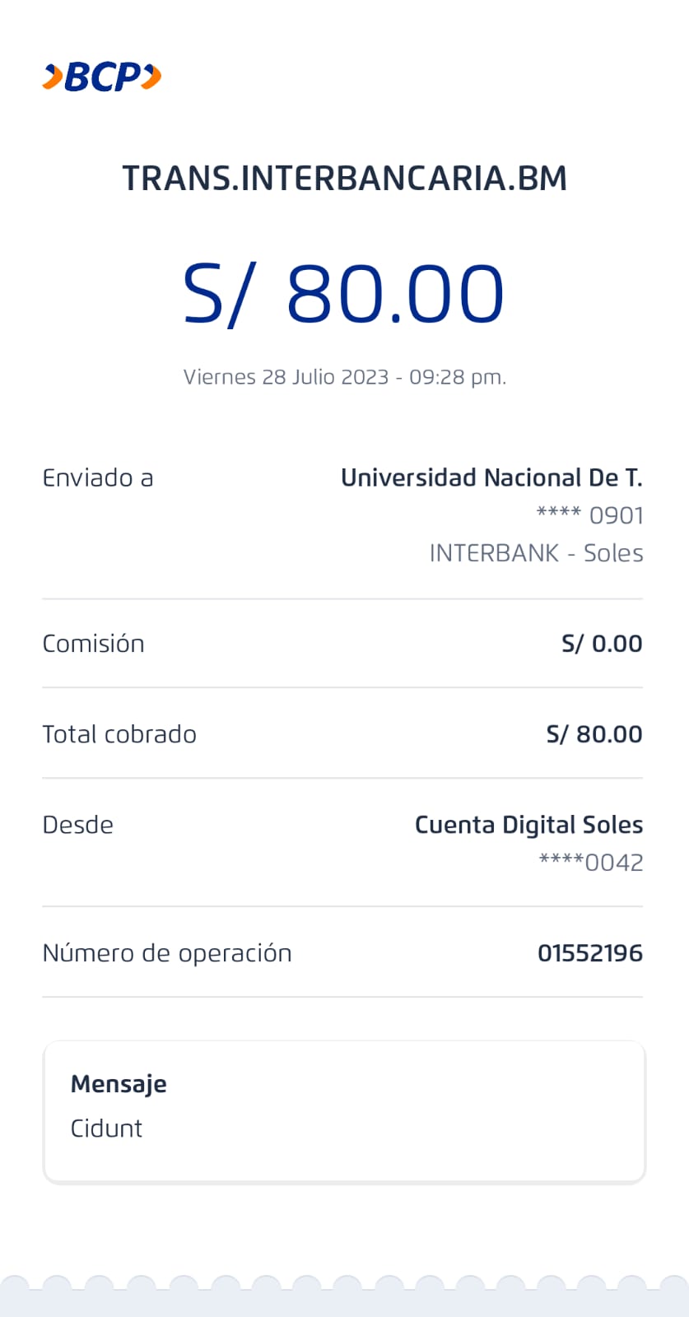Click the TRANS.INTERBANCARIA.BM title

click(344, 179)
